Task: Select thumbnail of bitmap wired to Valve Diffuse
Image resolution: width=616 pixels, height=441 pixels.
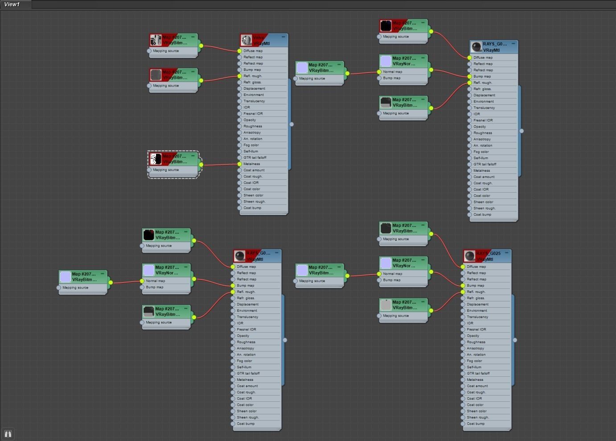Action: (x=156, y=40)
